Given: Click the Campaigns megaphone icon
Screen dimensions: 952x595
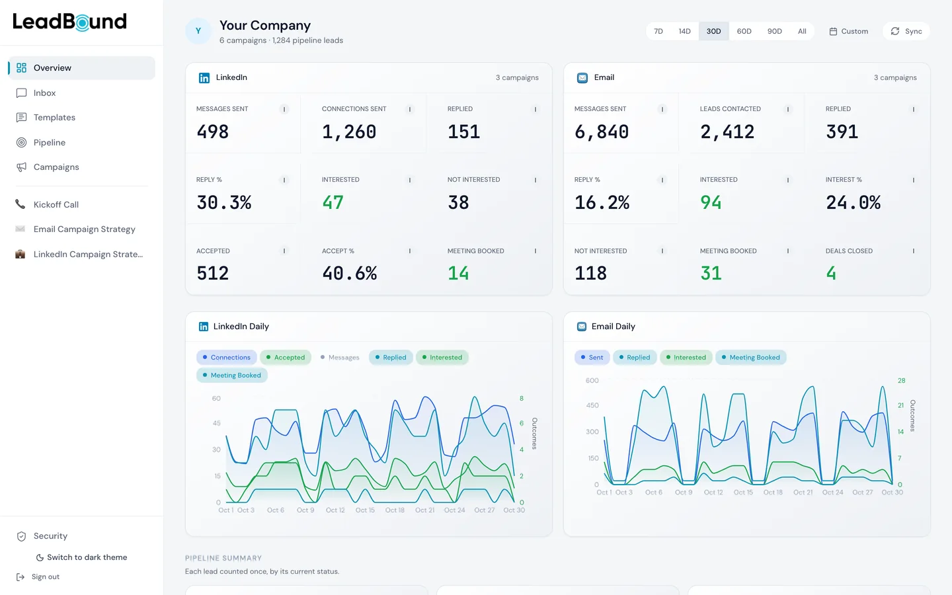Looking at the screenshot, I should [21, 167].
